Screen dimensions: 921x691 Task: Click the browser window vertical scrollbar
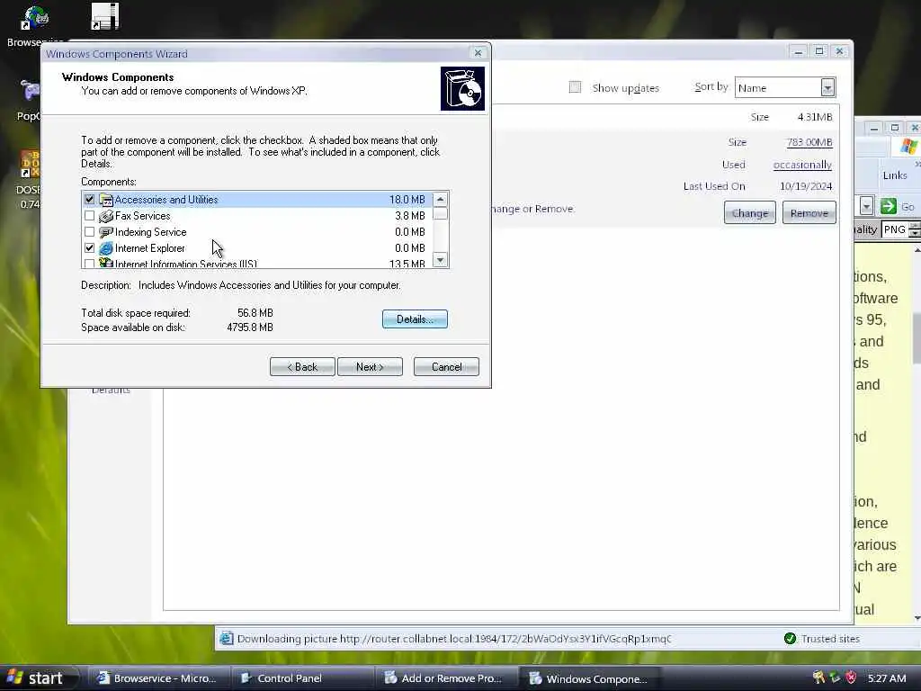(x=917, y=435)
